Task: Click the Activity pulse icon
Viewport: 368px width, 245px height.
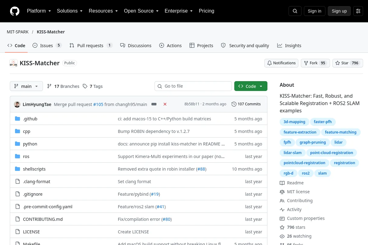Action: [x=282, y=209]
